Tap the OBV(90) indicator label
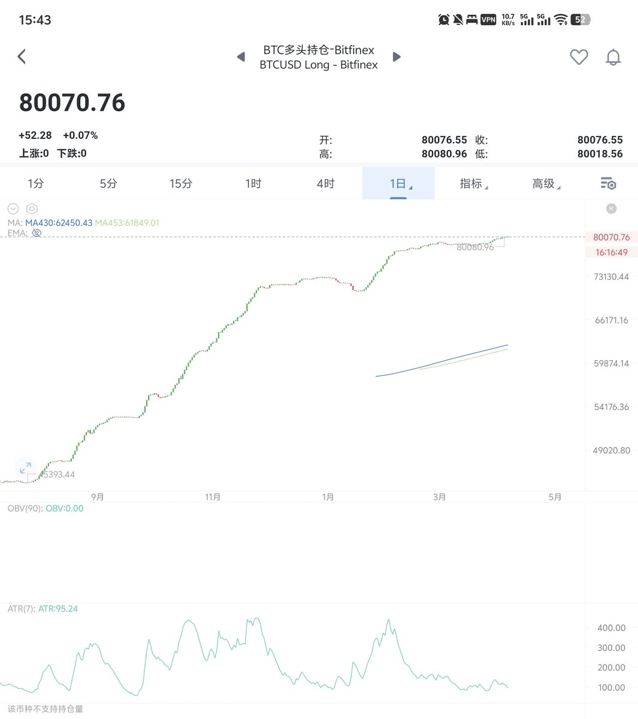Image resolution: width=638 pixels, height=719 pixels. [x=26, y=508]
